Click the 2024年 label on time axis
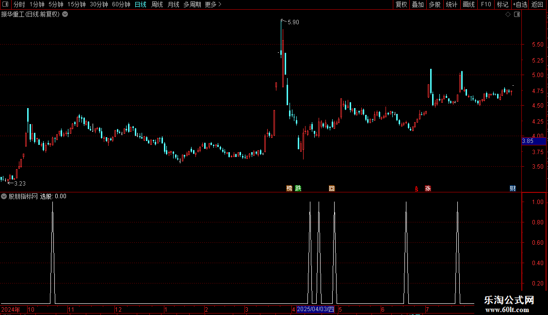The image size is (548, 315). click(x=11, y=309)
